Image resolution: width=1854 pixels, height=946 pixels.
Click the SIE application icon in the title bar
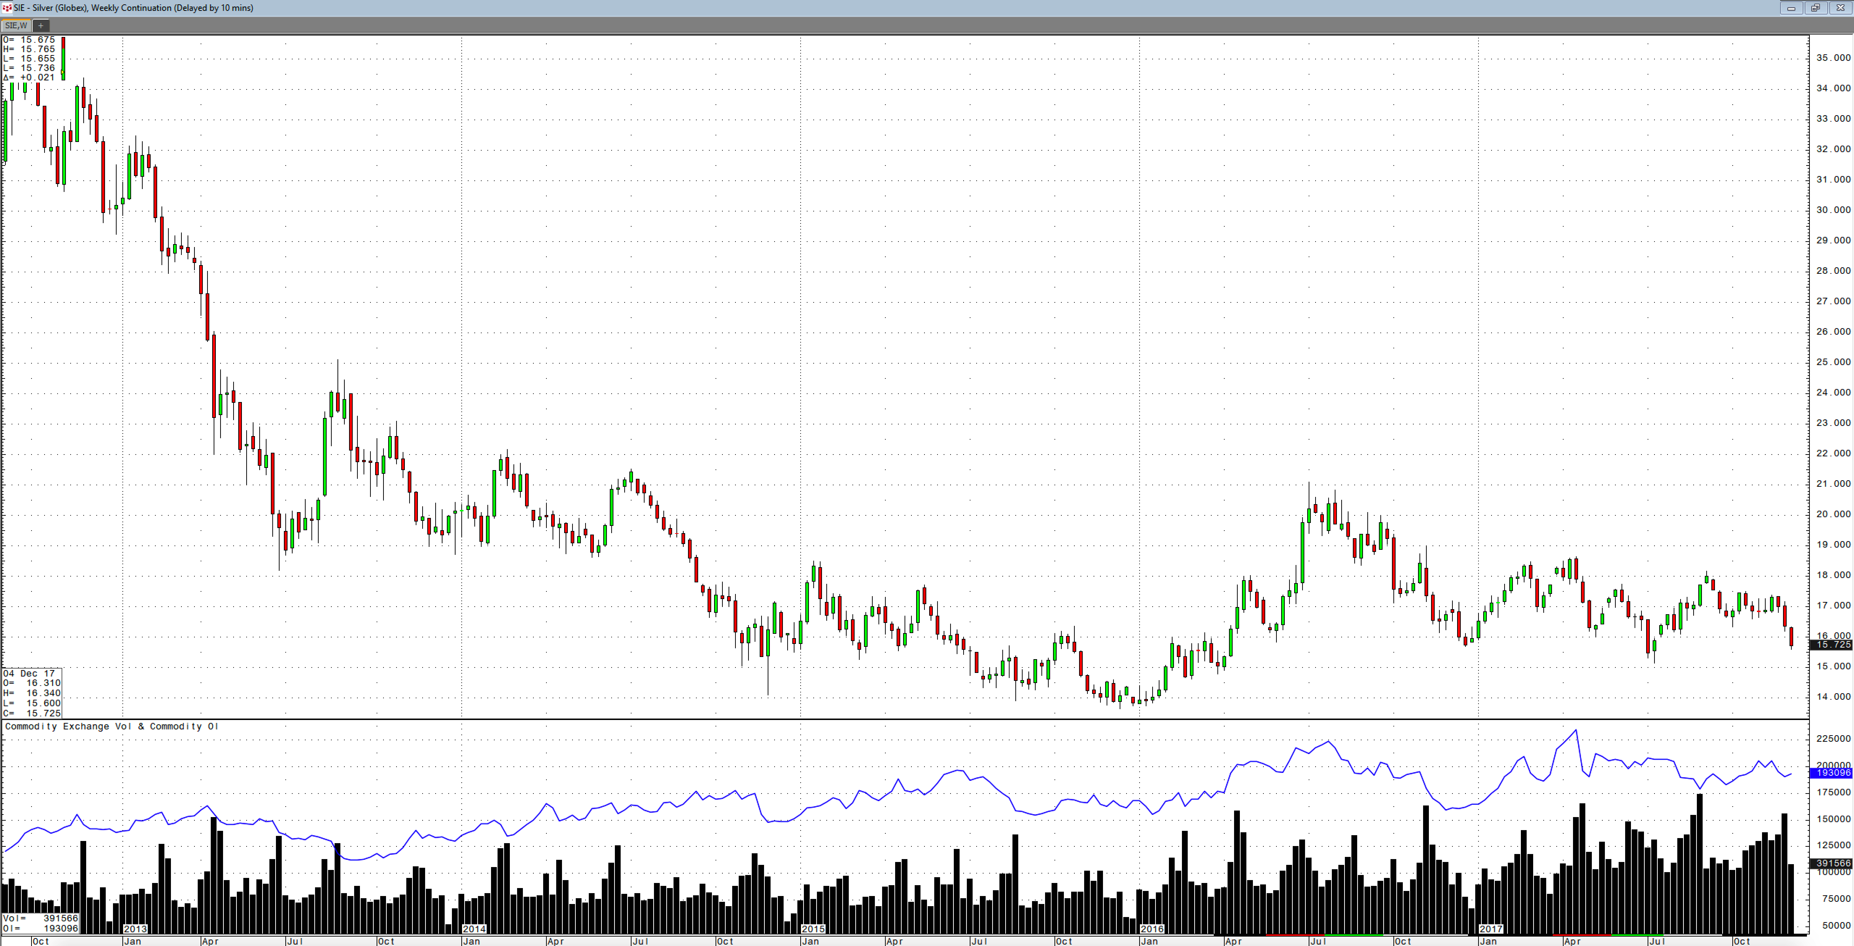(9, 8)
